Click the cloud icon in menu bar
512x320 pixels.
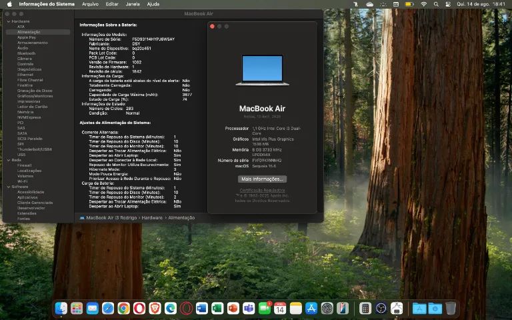point(369,4)
